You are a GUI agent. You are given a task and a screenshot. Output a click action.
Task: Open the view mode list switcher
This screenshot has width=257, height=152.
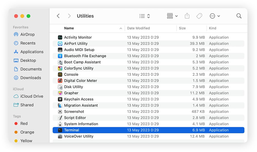(x=144, y=16)
